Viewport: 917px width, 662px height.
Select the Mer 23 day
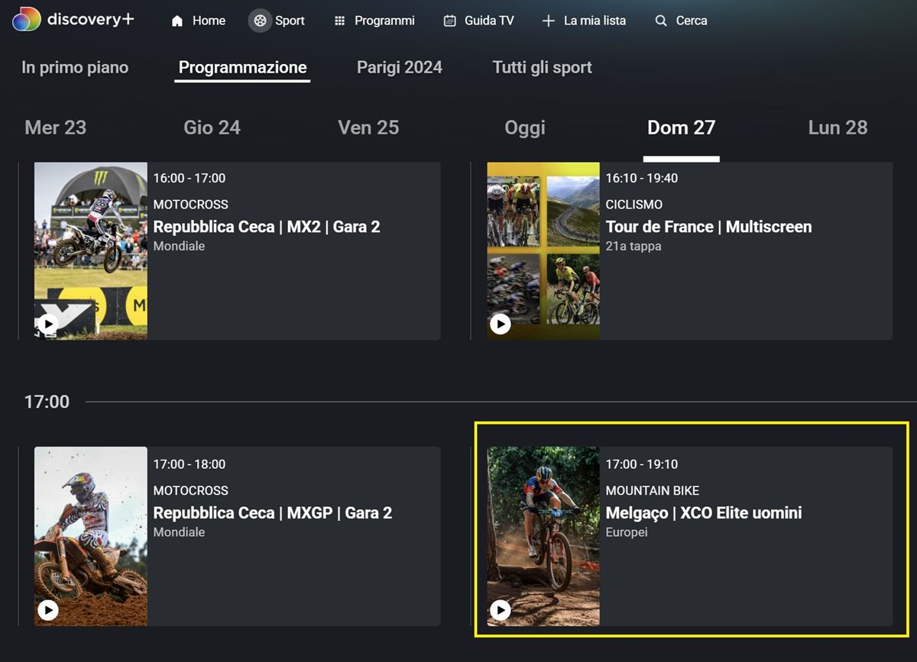tap(56, 128)
